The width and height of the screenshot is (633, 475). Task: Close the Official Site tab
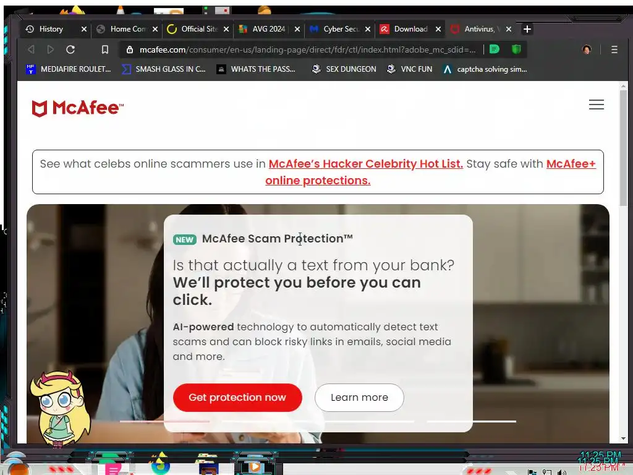(226, 29)
